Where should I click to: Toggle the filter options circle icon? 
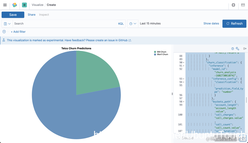4,32
